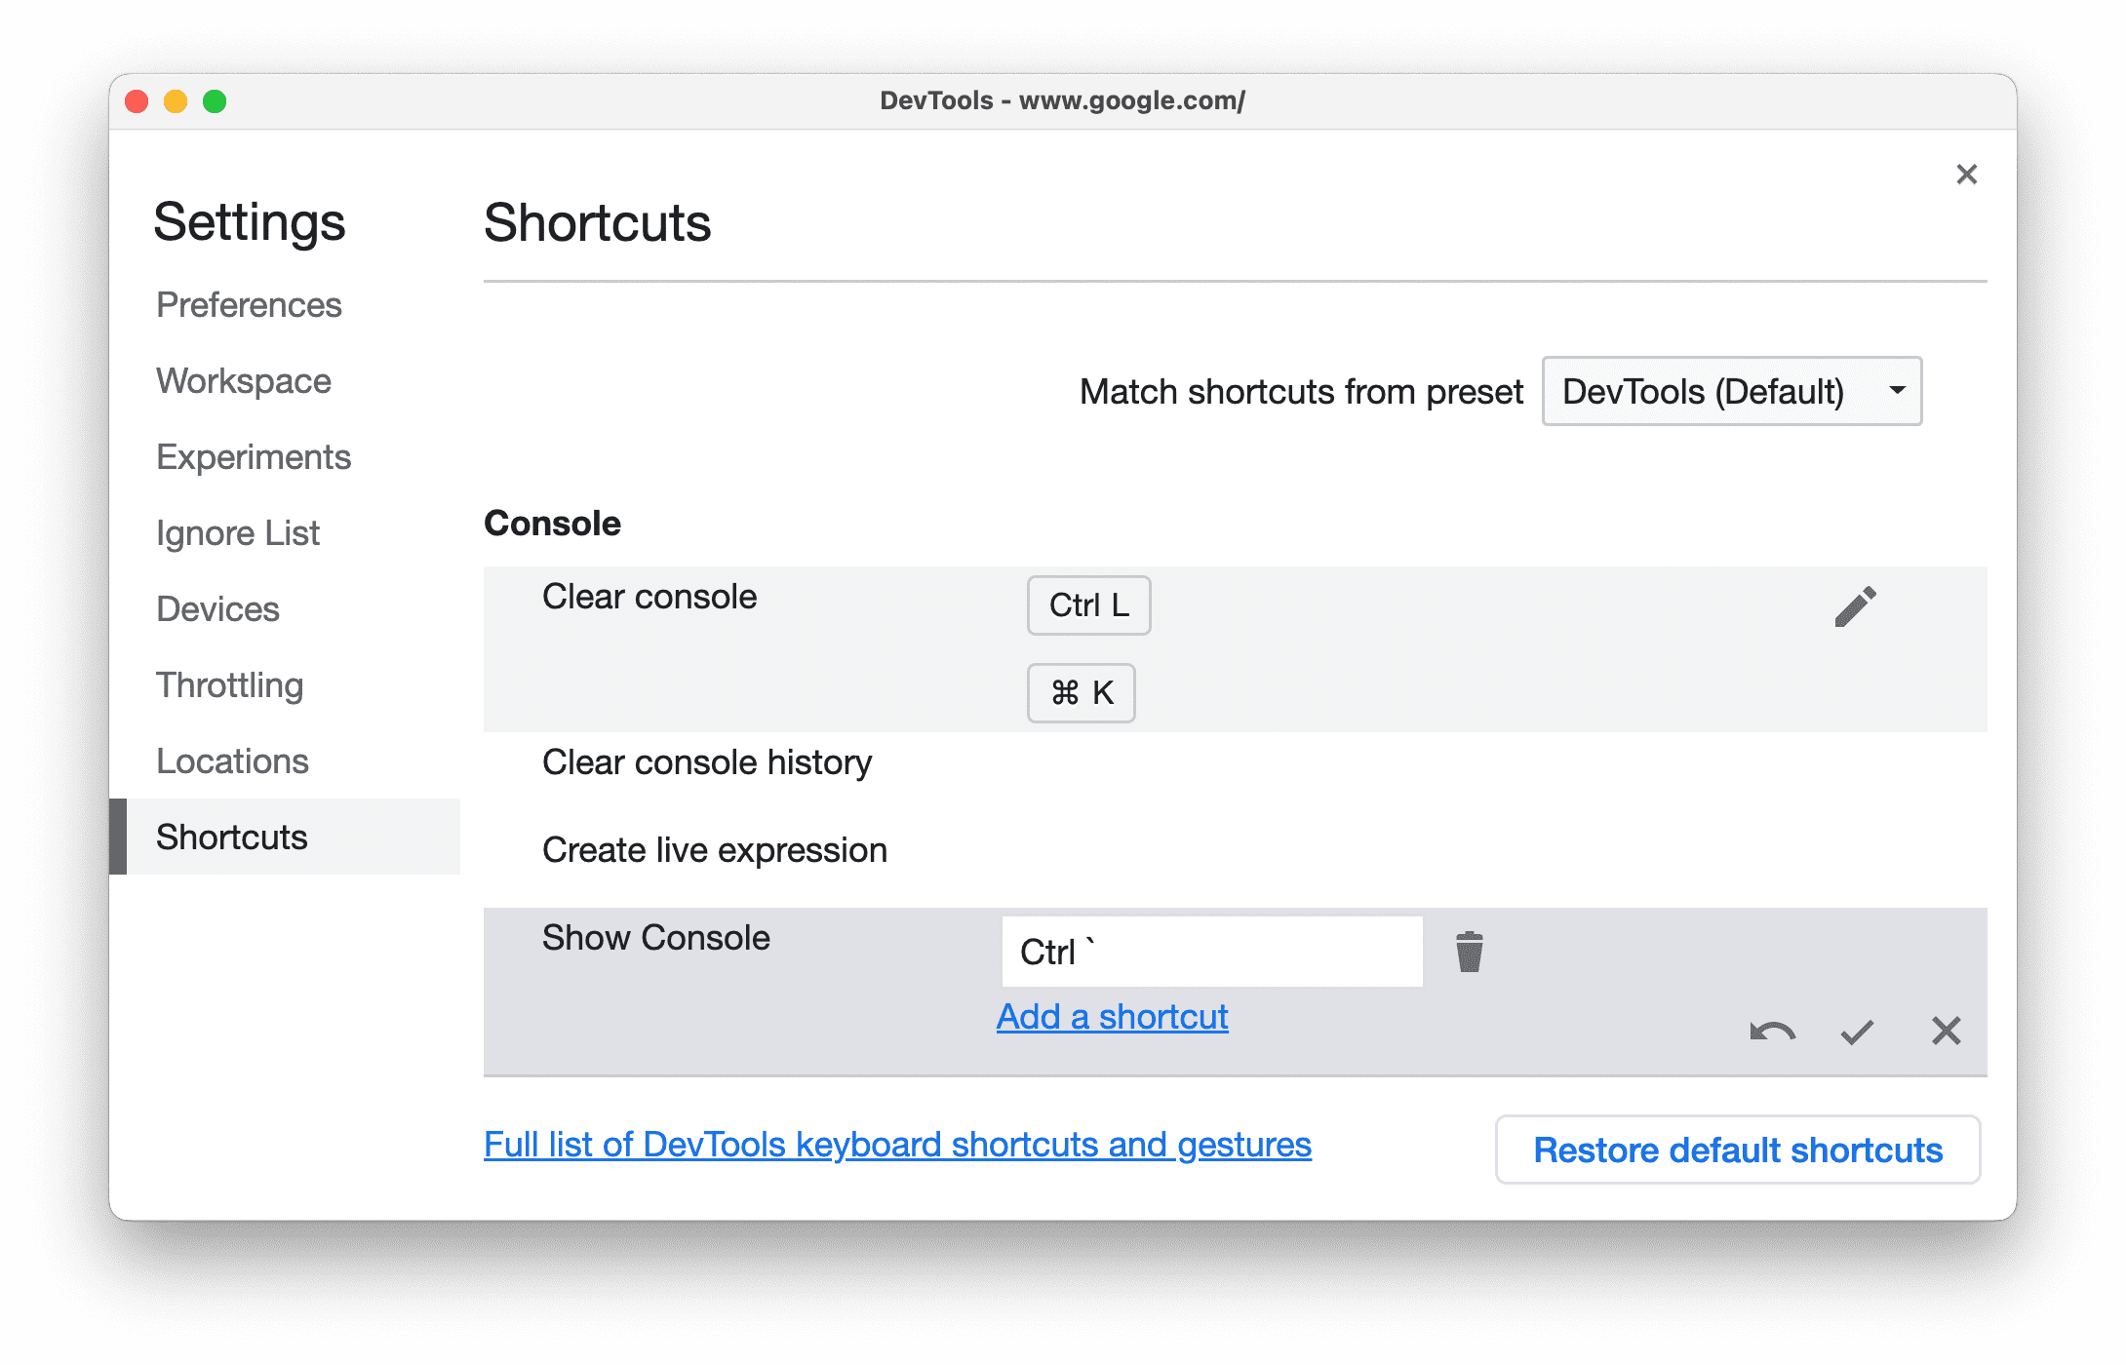The image size is (2126, 1365).
Task: Open Full list of DevTools keyboard shortcuts
Action: [899, 1147]
